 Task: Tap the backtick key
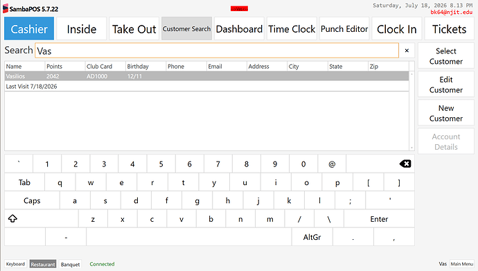19,164
